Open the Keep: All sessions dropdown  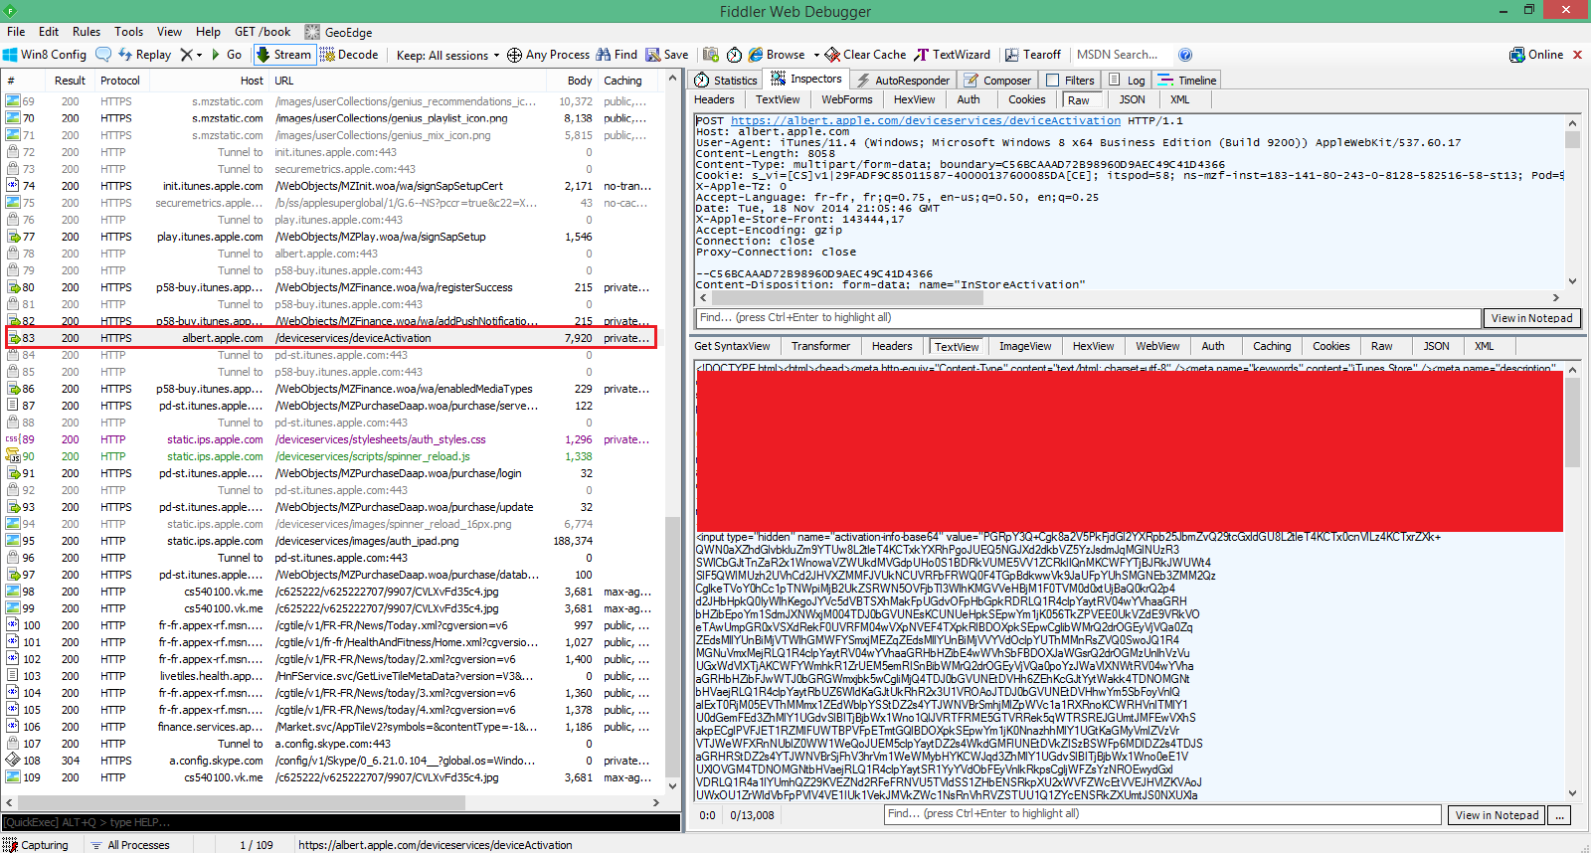[447, 55]
